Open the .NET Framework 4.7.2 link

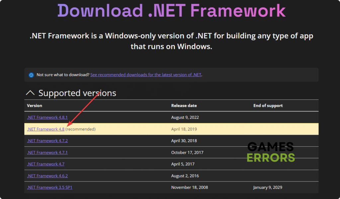tap(47, 140)
